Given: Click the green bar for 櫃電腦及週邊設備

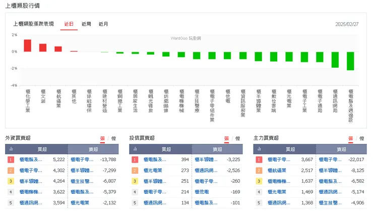Looking at the screenshot, I should (350, 61).
